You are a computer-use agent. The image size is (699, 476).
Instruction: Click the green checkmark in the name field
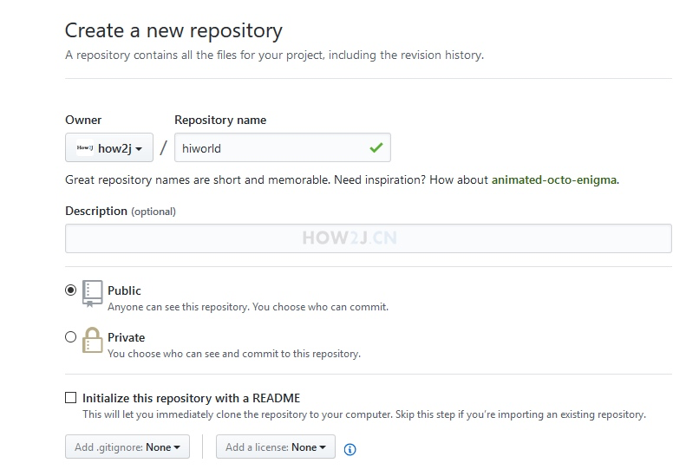[x=376, y=147]
